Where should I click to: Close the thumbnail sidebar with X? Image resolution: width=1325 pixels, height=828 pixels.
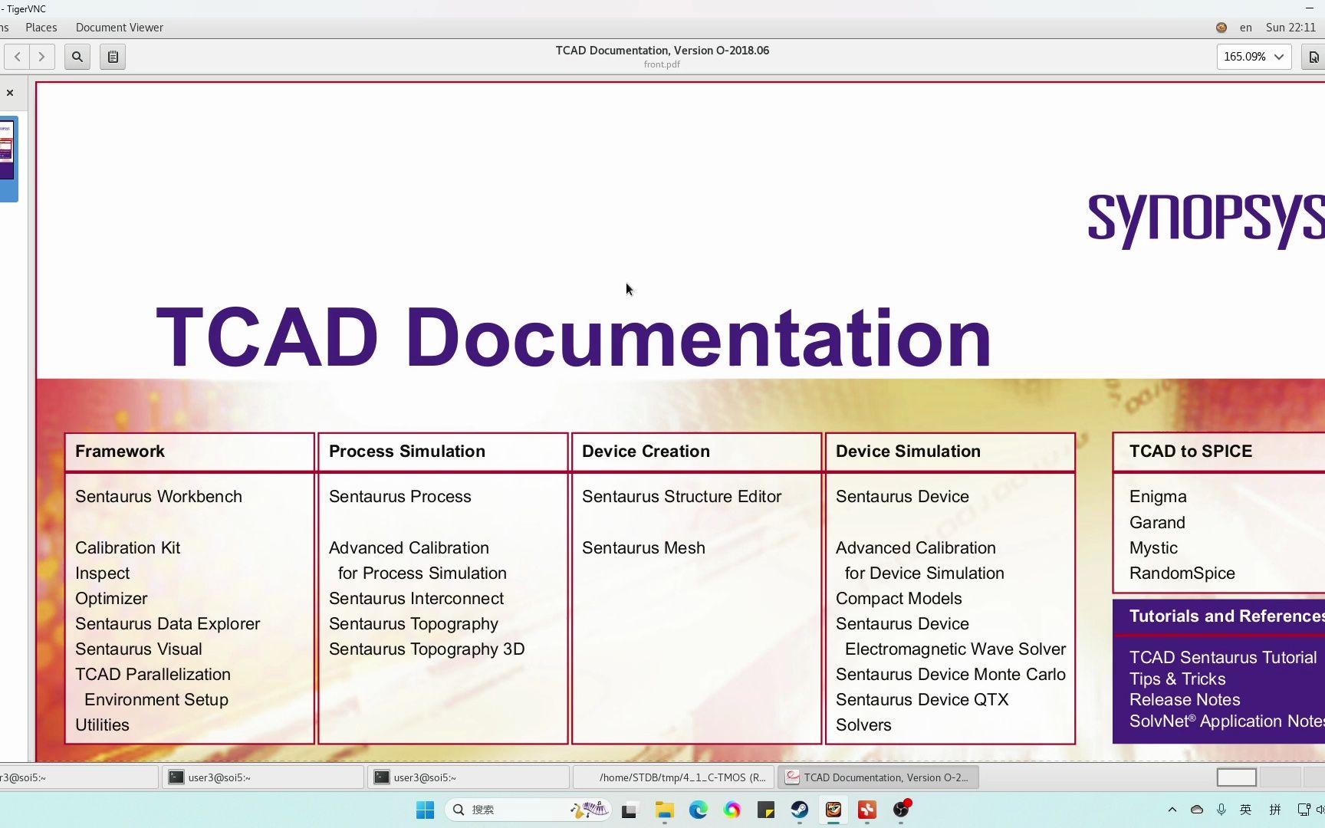pos(10,93)
